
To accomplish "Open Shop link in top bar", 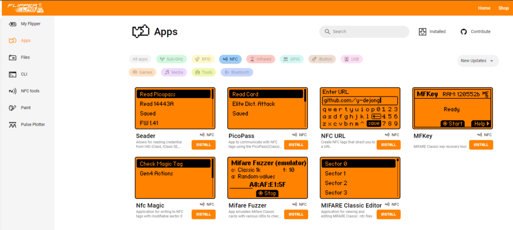I will pyautogui.click(x=503, y=8).
